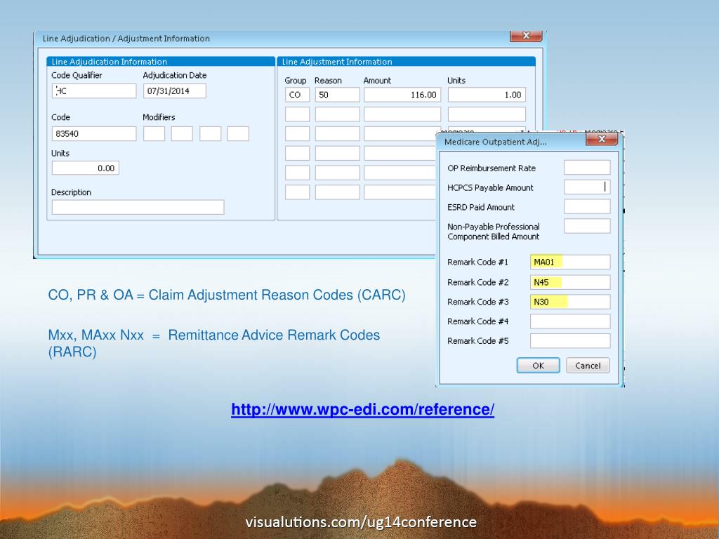Image resolution: width=719 pixels, height=539 pixels.
Task: Click the Description text field
Action: 138,207
